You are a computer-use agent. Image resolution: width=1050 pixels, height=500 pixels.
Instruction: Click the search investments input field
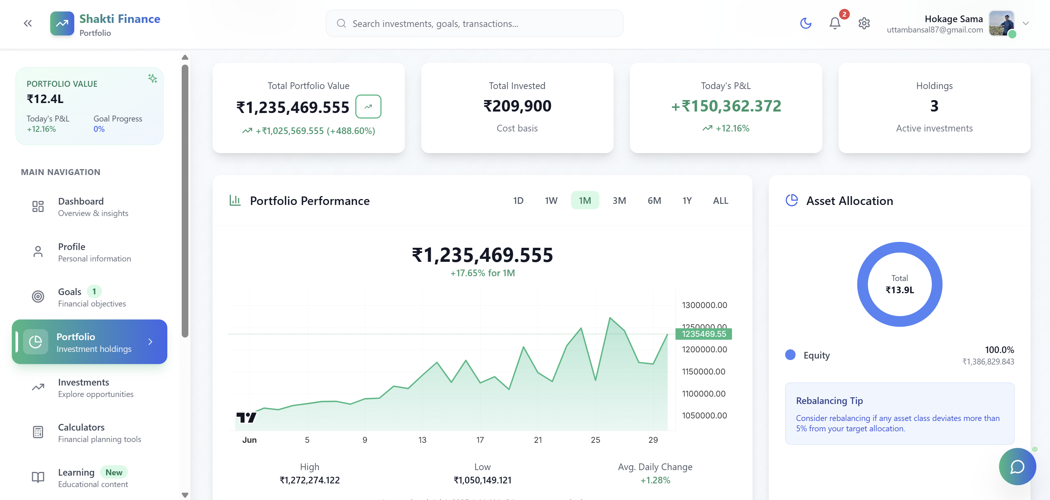(x=474, y=24)
